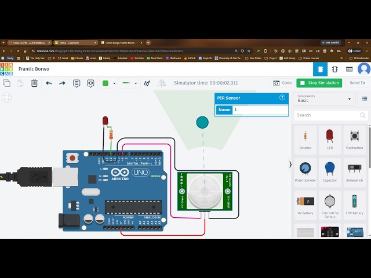371x278 pixels.
Task: Select the 9V Battery component
Action: point(305,205)
